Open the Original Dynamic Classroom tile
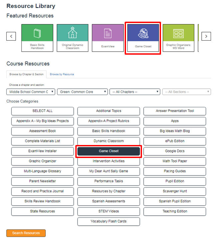Image resolution: width=222 pixels, height=242 pixels. (72, 38)
